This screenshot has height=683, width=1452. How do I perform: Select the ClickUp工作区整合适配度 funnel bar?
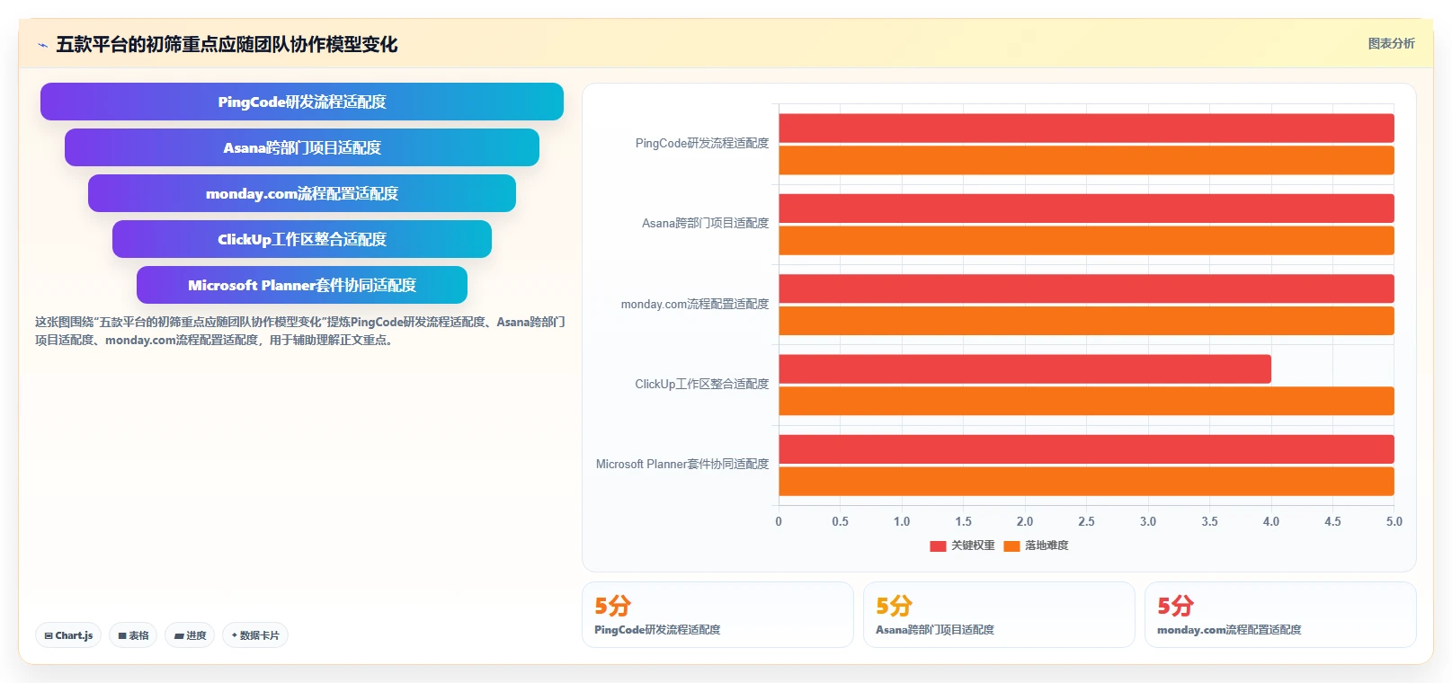(302, 239)
